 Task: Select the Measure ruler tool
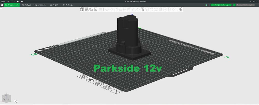[x=174, y=9]
